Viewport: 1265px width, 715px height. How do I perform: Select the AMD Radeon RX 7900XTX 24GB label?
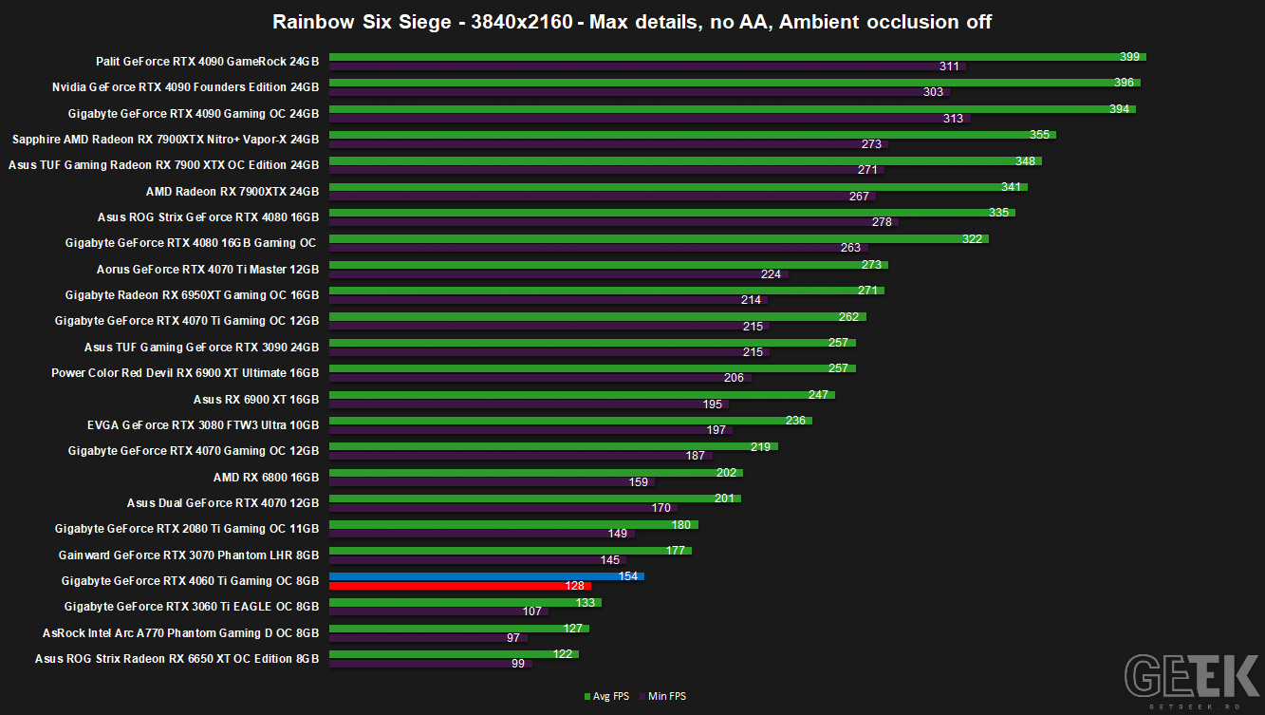233,191
